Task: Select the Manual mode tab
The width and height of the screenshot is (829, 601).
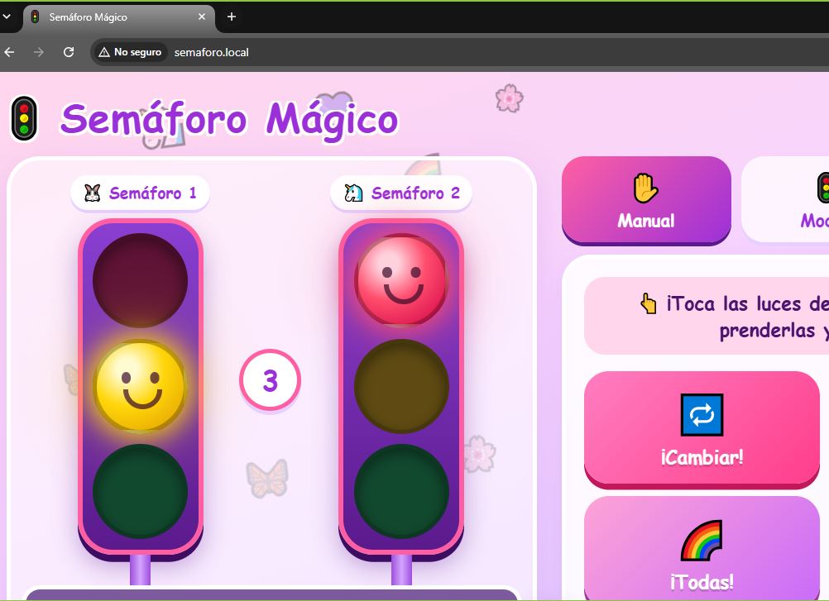Action: click(x=646, y=201)
